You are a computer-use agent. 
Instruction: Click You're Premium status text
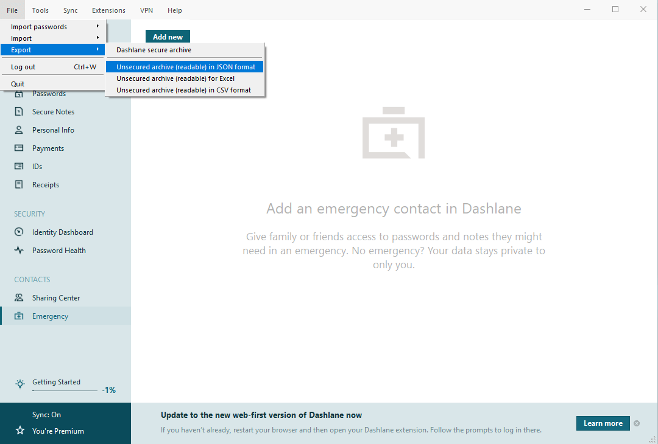(x=58, y=431)
